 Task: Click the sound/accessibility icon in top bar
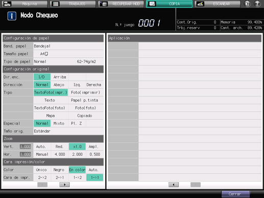point(247,4)
